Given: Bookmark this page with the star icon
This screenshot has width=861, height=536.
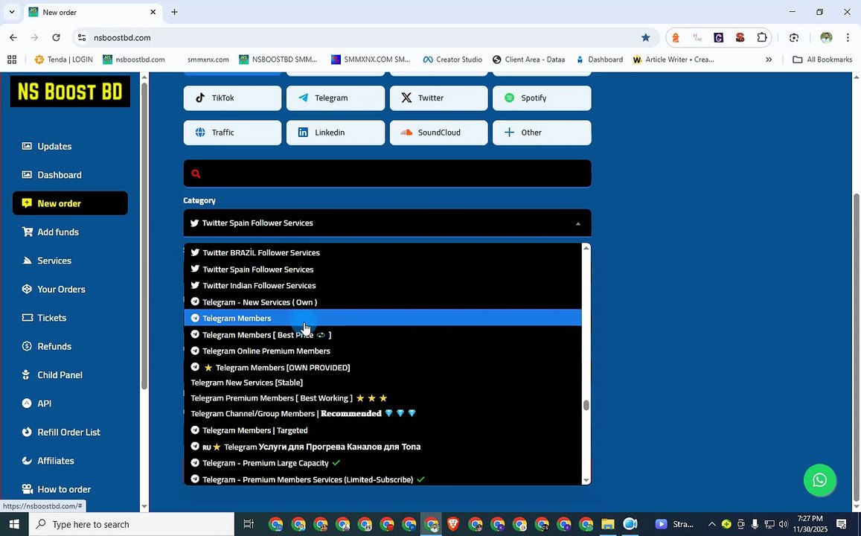Looking at the screenshot, I should point(646,37).
